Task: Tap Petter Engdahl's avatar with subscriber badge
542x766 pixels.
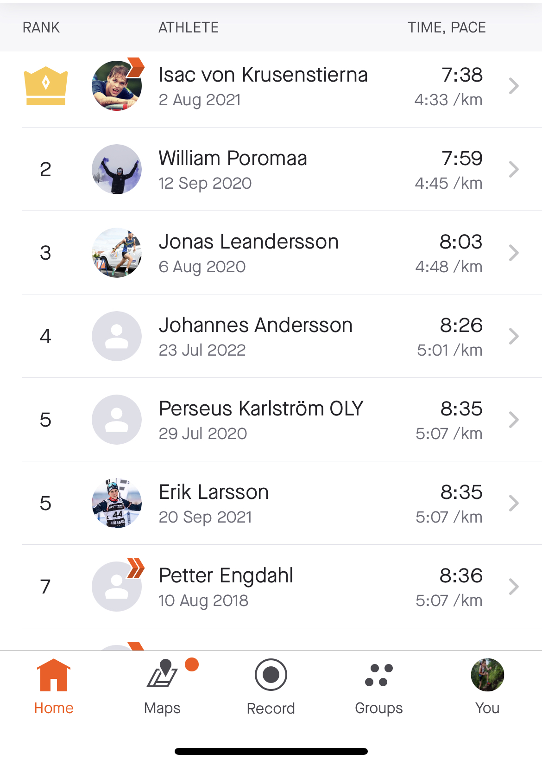Action: click(117, 587)
